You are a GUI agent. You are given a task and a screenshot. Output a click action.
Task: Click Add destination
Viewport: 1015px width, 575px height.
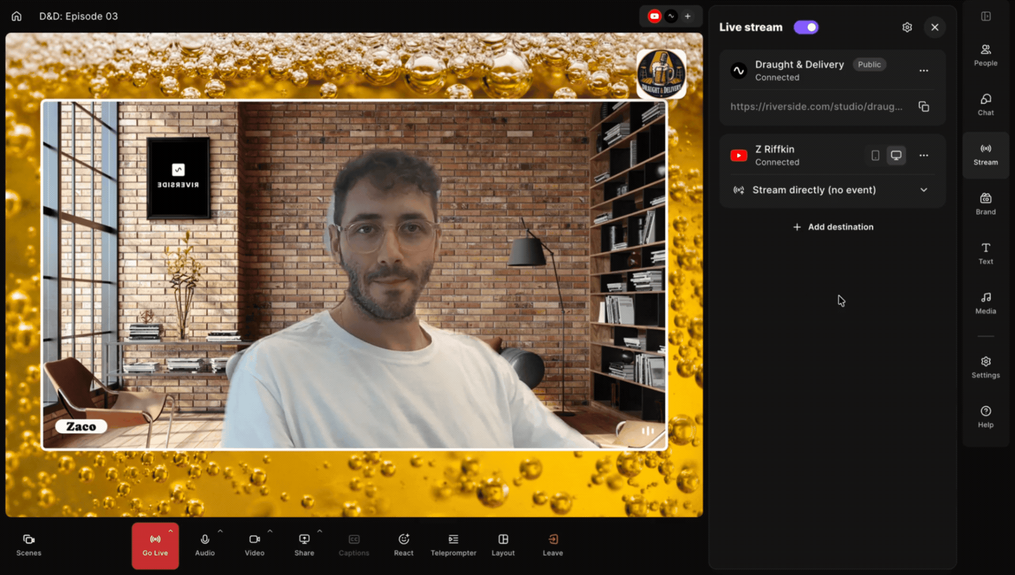(833, 227)
